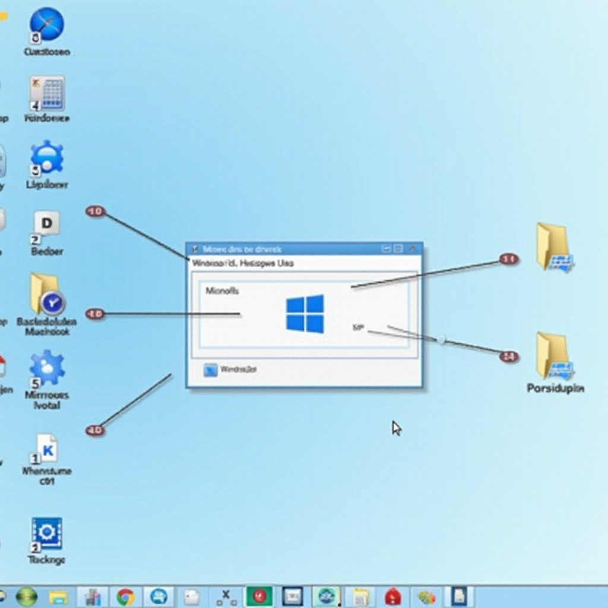Click the small blue icon in dialog footer
The width and height of the screenshot is (608, 608).
tap(211, 370)
